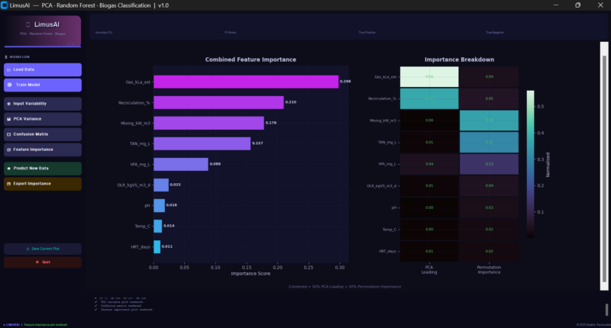The height and width of the screenshot is (328, 611).
Task: Click the PCA Variance chart icon
Action: [x=9, y=119]
